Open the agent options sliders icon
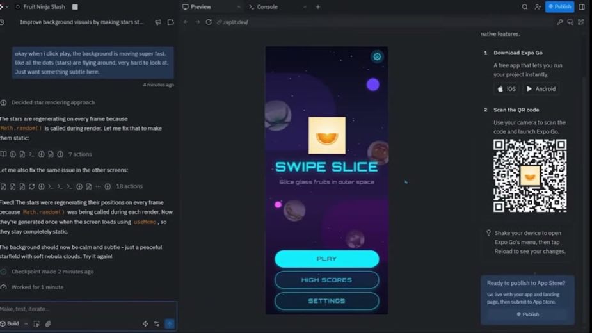The width and height of the screenshot is (592, 333). 157,324
